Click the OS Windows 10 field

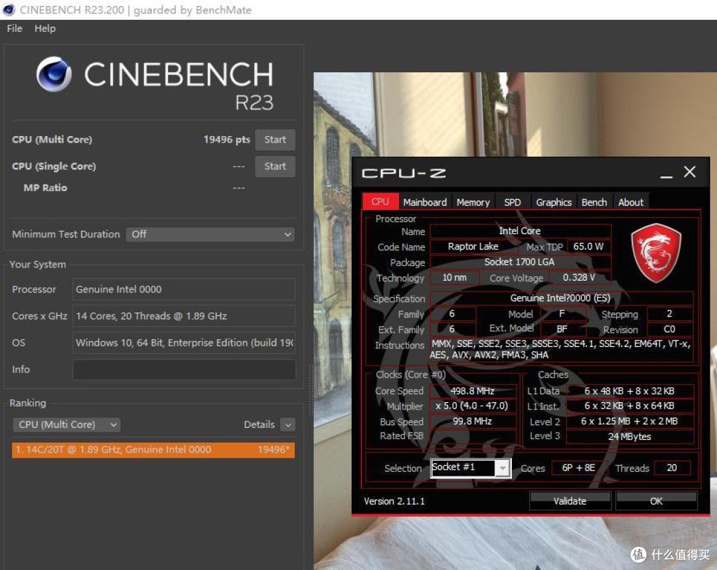coord(184,342)
